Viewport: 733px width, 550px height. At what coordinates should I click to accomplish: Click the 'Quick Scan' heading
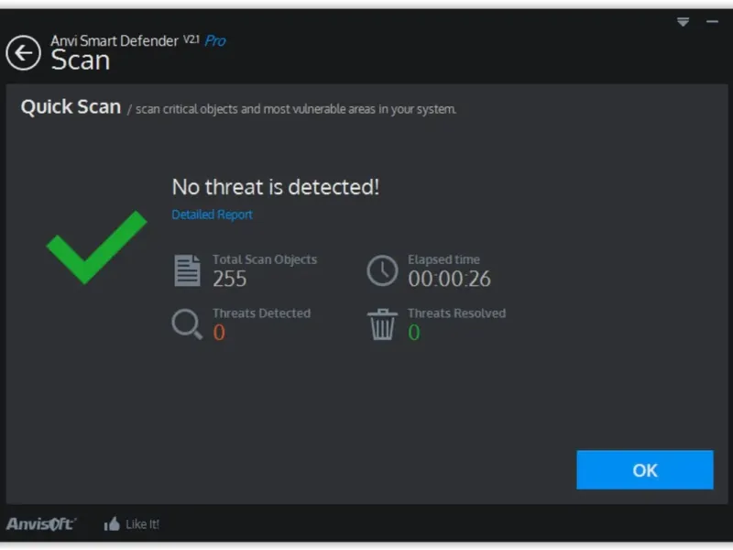click(71, 107)
